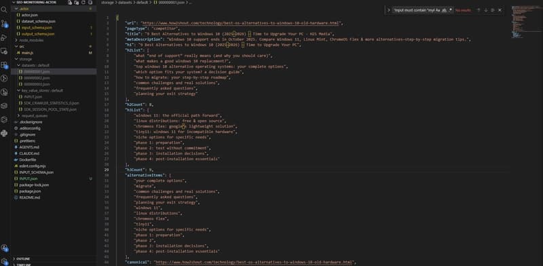This screenshot has height=266, width=543.
Task: Open the canonical URL link at bottom
Action: click(x=254, y=262)
